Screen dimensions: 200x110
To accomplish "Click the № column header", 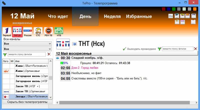I will pyautogui.click(x=12, y=61).
